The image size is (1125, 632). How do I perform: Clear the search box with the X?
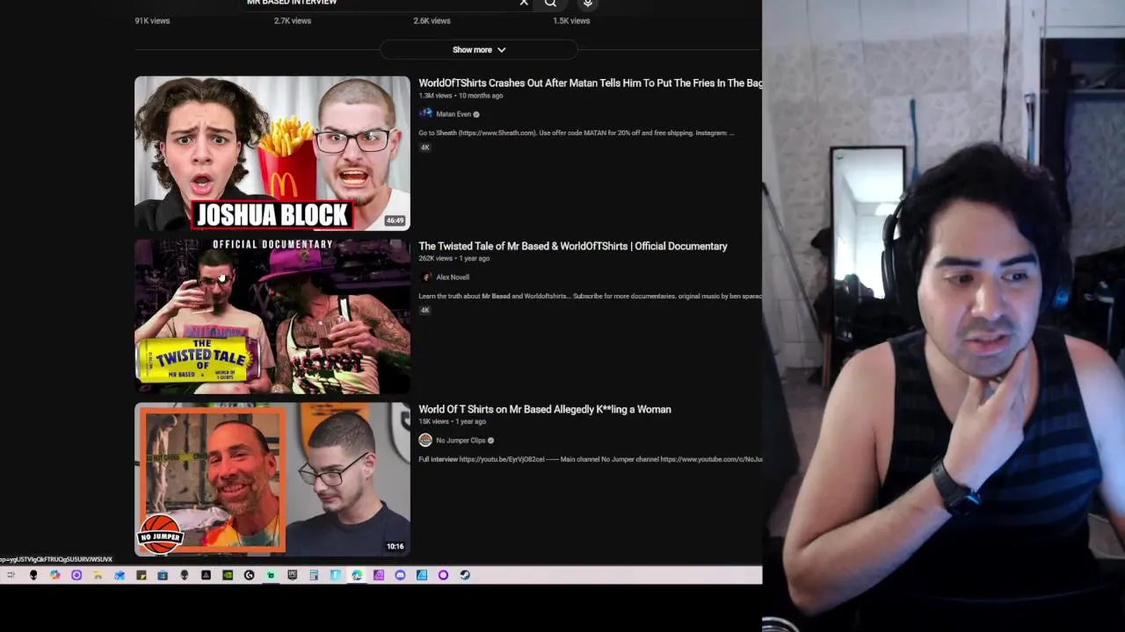coord(524,3)
